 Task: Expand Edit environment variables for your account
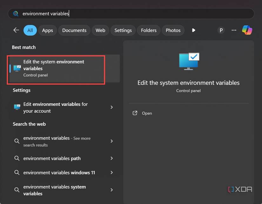112,108
